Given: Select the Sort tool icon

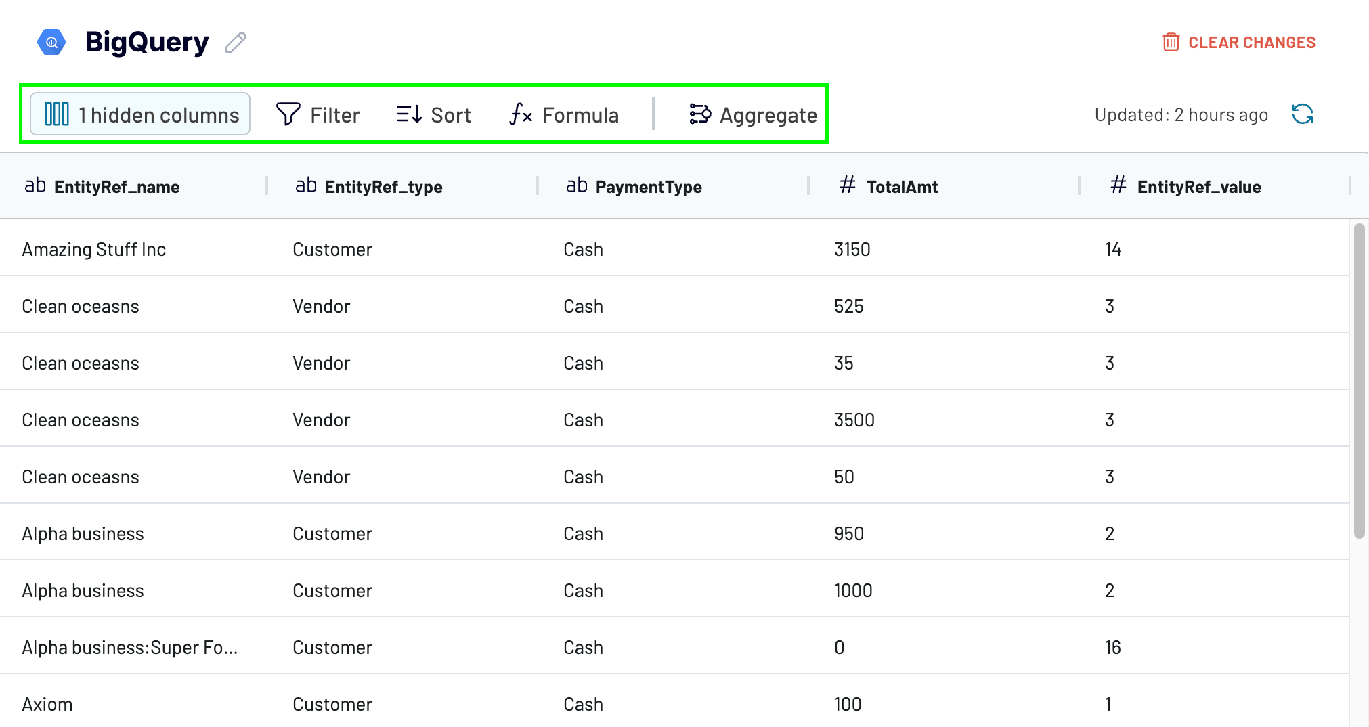Looking at the screenshot, I should 409,114.
